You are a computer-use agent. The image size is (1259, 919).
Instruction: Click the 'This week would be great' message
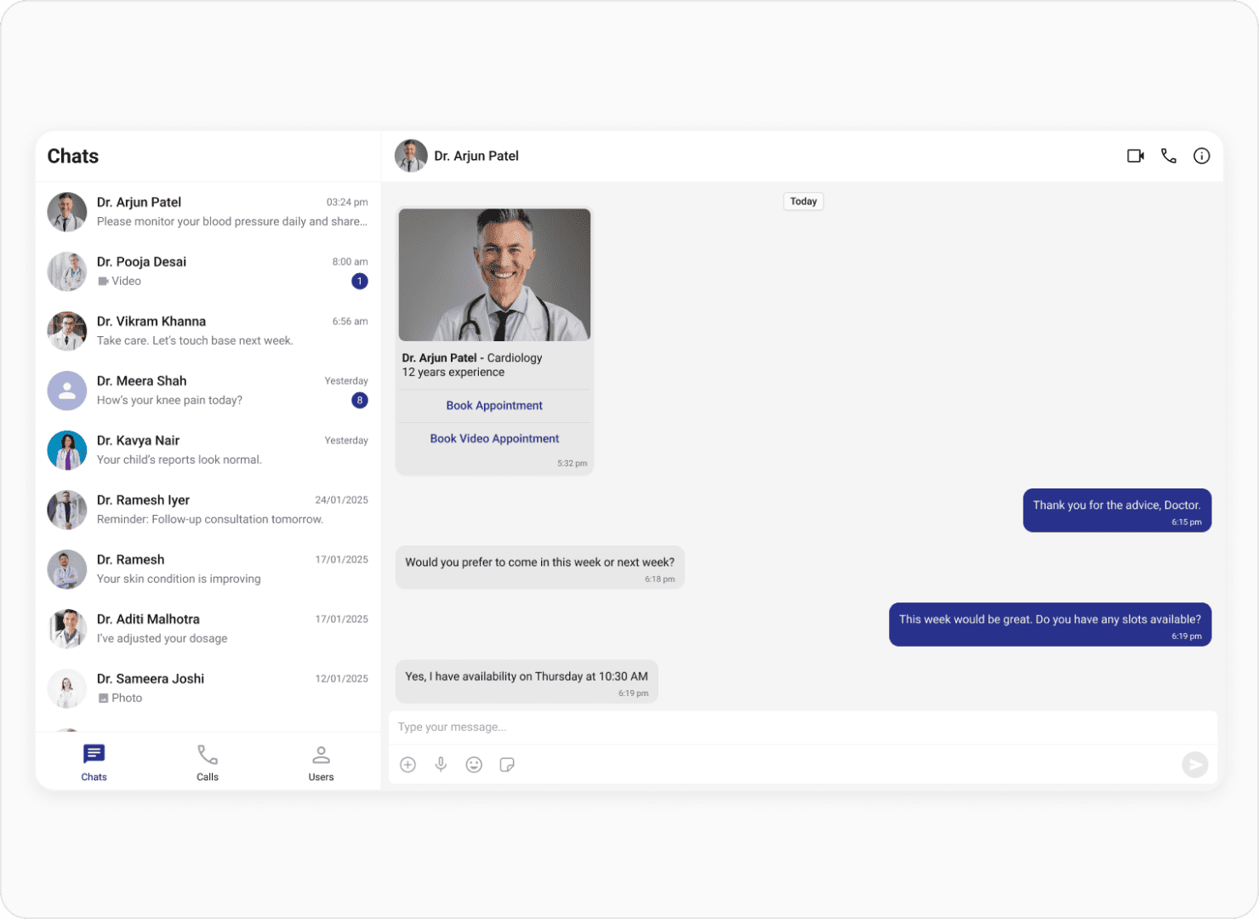click(1050, 625)
